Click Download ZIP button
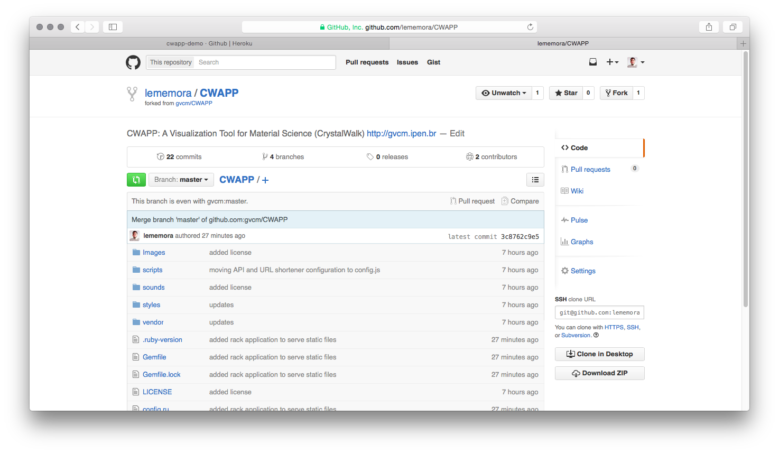 click(599, 373)
